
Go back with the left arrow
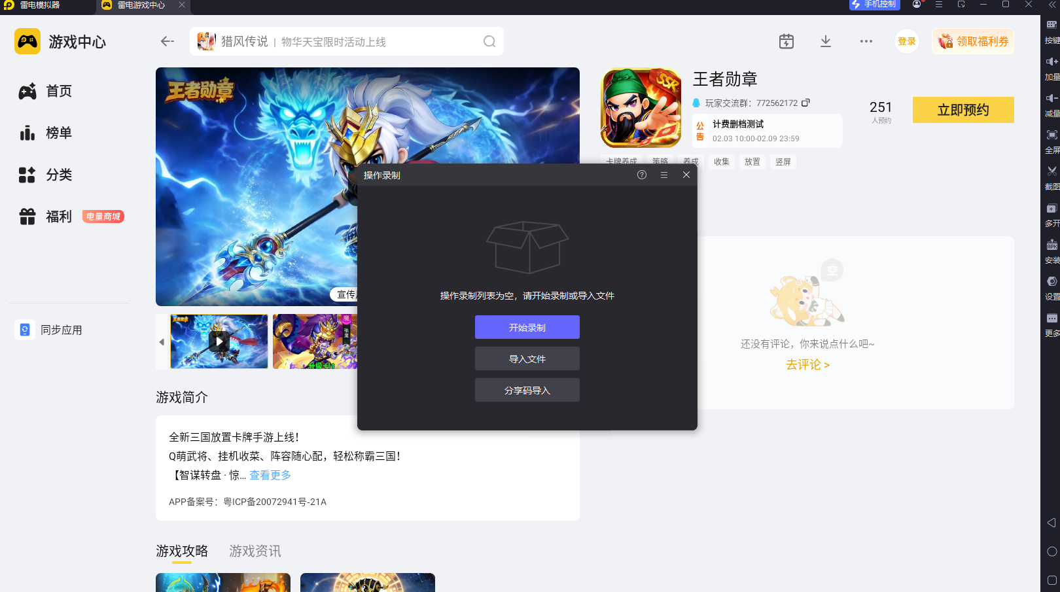[x=168, y=41]
